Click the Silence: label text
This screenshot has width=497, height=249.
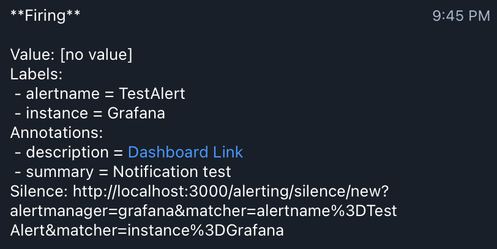[39, 191]
